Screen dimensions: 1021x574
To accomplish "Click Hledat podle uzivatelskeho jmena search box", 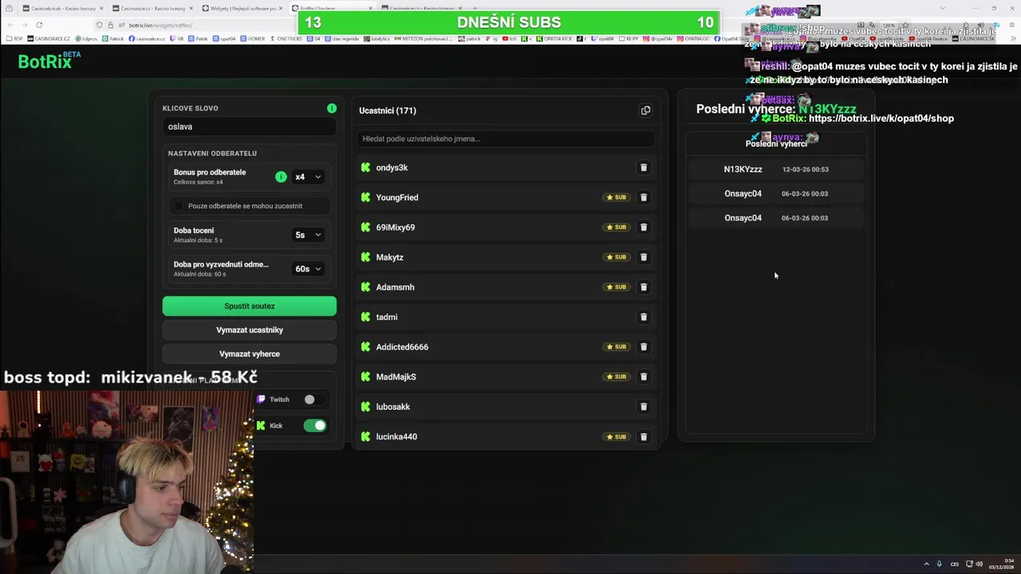I will (506, 139).
